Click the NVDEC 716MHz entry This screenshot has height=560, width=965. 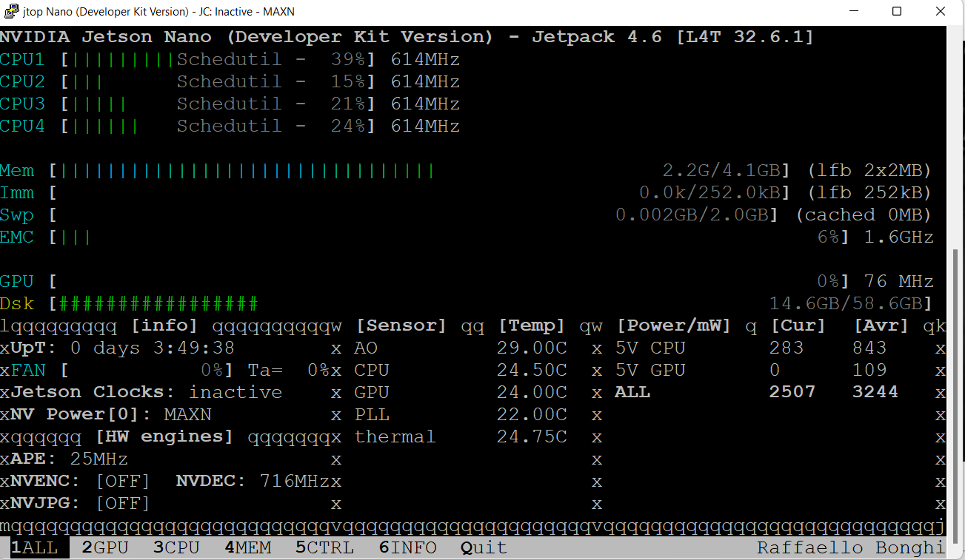[253, 482]
